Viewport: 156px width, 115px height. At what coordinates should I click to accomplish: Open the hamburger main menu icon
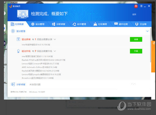(141, 6)
